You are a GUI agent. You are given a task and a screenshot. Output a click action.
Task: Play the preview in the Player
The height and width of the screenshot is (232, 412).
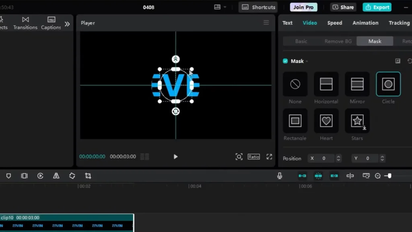pos(175,157)
